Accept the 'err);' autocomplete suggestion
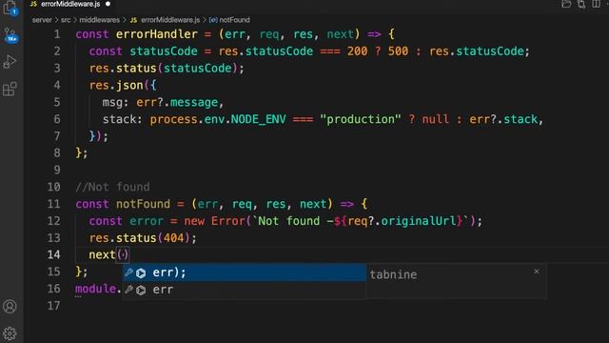The height and width of the screenshot is (343, 609). click(245, 272)
